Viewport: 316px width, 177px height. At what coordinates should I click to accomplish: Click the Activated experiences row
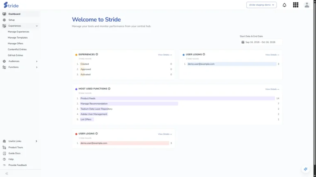(x=124, y=75)
